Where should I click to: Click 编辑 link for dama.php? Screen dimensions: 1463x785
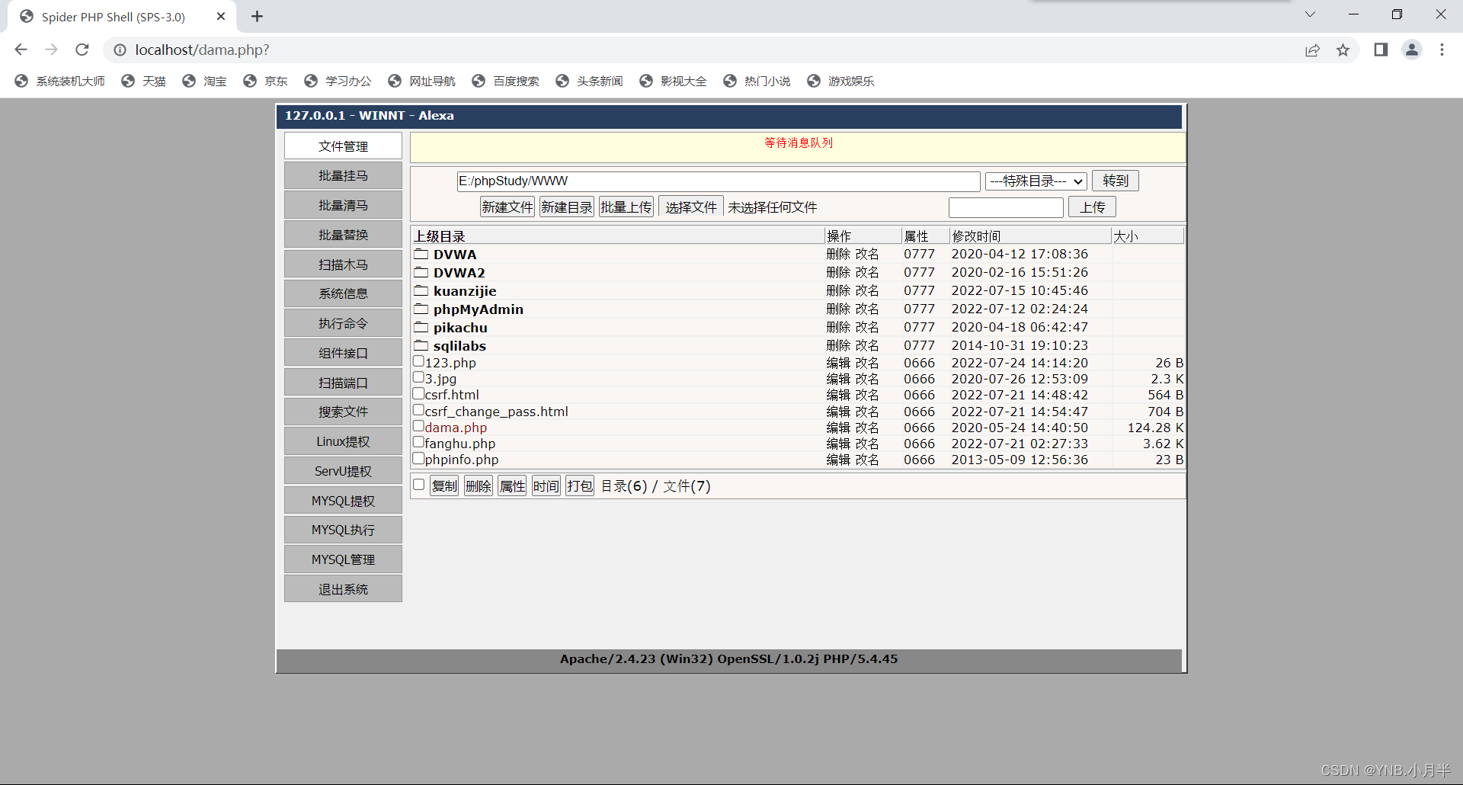(838, 428)
